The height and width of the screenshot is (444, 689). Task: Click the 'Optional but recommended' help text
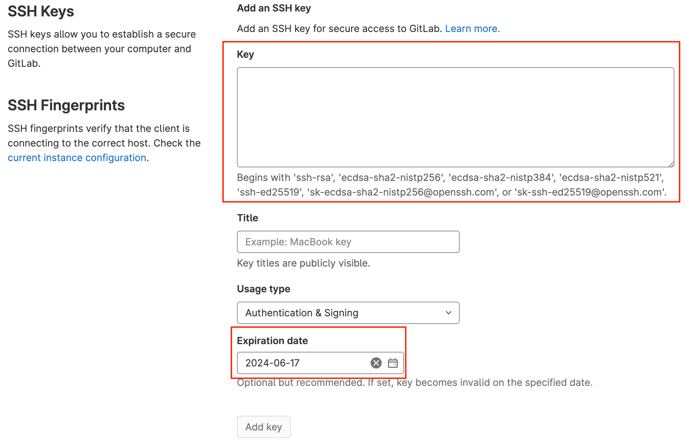tap(414, 382)
